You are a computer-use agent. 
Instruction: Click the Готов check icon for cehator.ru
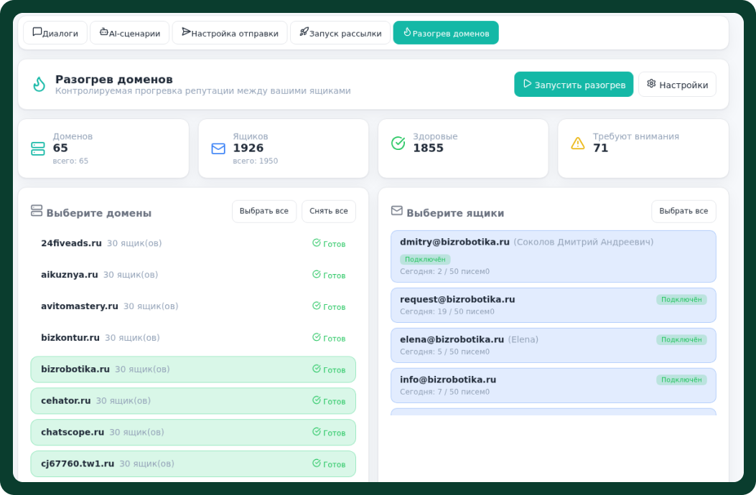coord(317,400)
